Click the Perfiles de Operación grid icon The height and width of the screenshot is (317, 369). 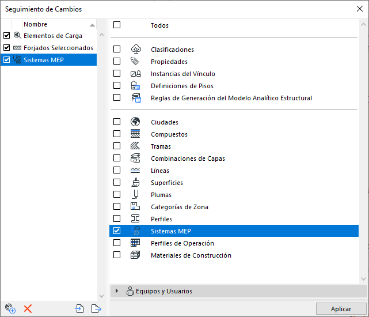[135, 243]
